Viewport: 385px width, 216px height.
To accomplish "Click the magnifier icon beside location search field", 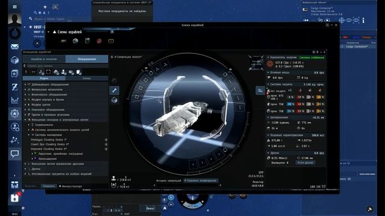I will (31, 19).
